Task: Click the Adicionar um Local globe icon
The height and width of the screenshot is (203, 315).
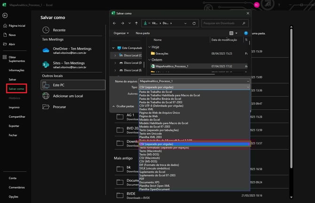Action: coord(46,96)
